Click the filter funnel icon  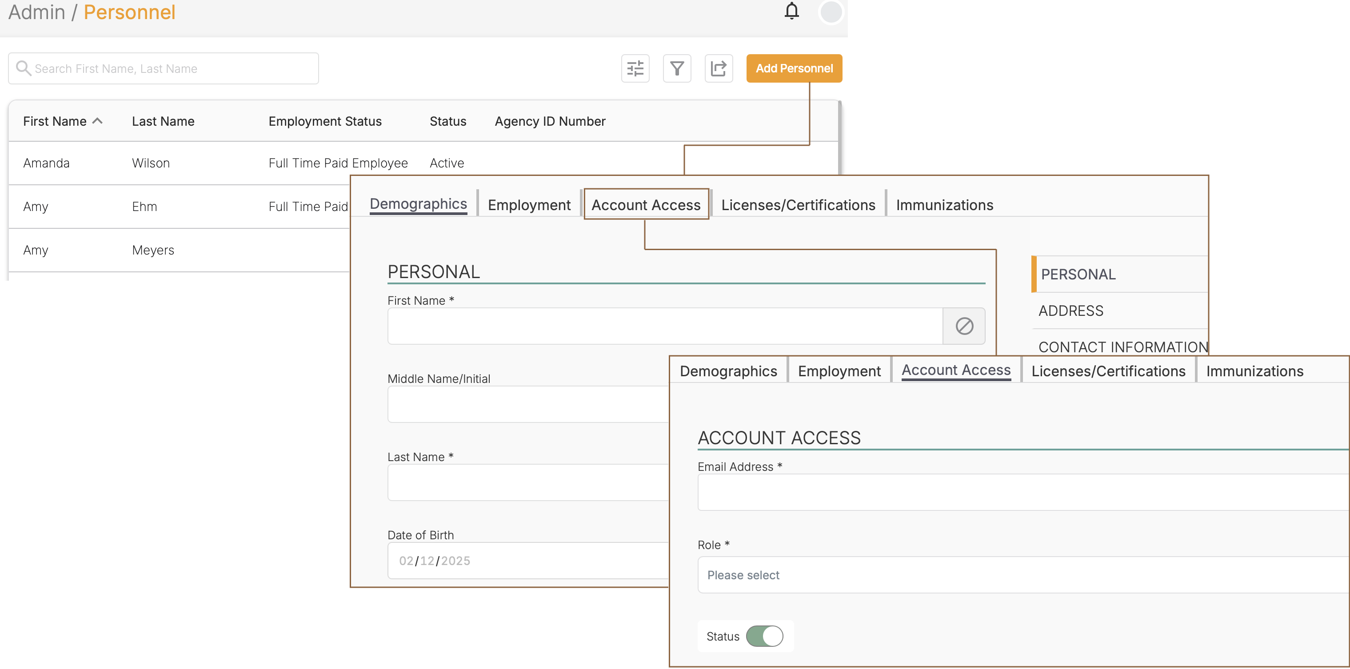[677, 68]
